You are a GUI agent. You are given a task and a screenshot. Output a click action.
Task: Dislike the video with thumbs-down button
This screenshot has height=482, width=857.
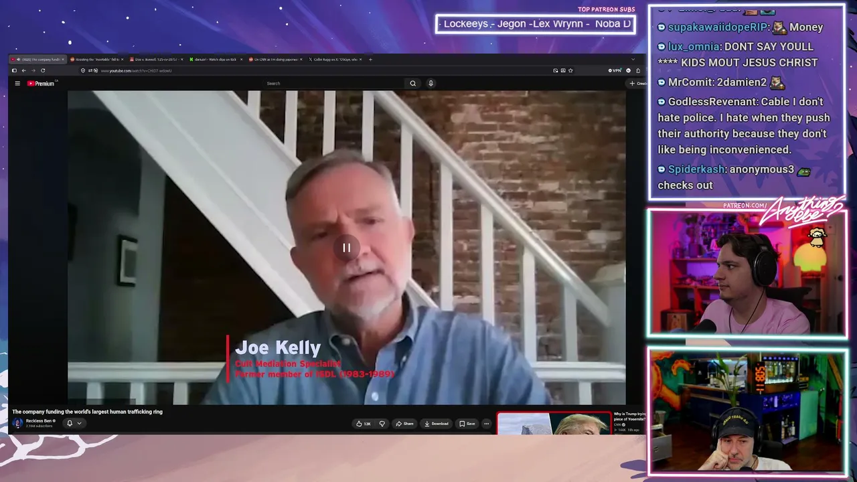click(382, 424)
